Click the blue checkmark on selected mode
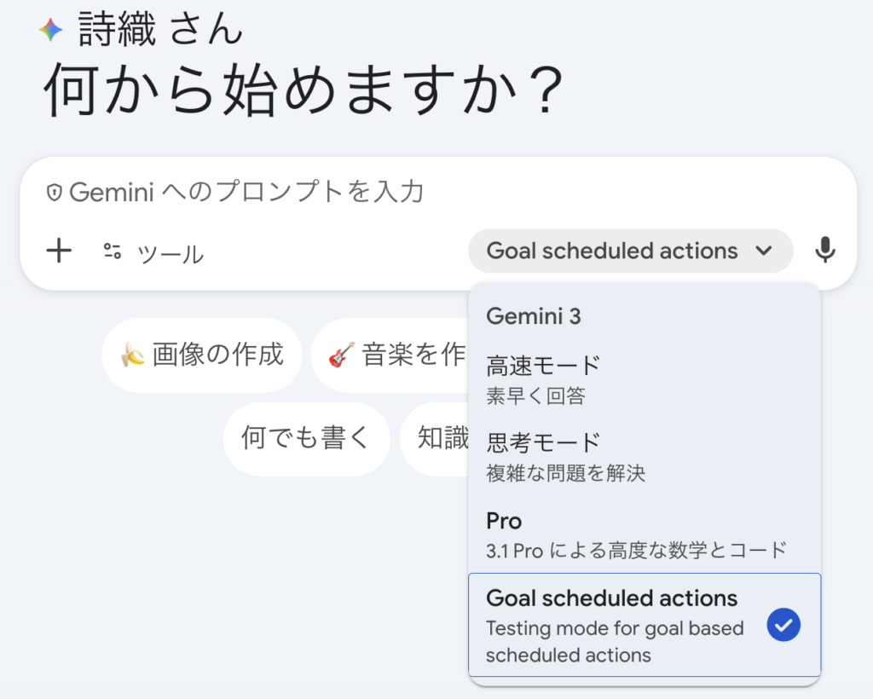Screen dimensions: 873x699 click(783, 625)
